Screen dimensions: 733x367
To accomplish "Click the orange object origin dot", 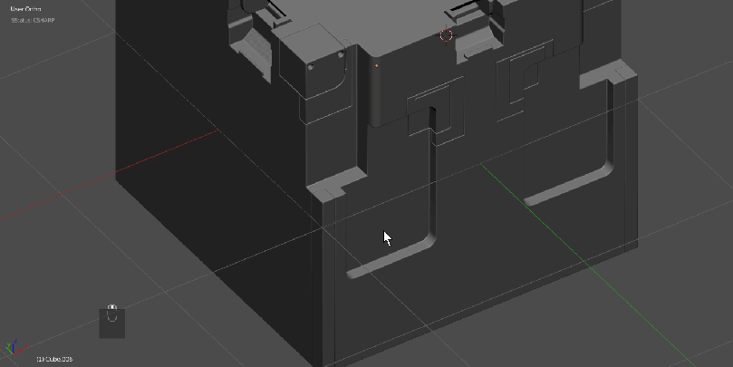I will click(x=376, y=65).
